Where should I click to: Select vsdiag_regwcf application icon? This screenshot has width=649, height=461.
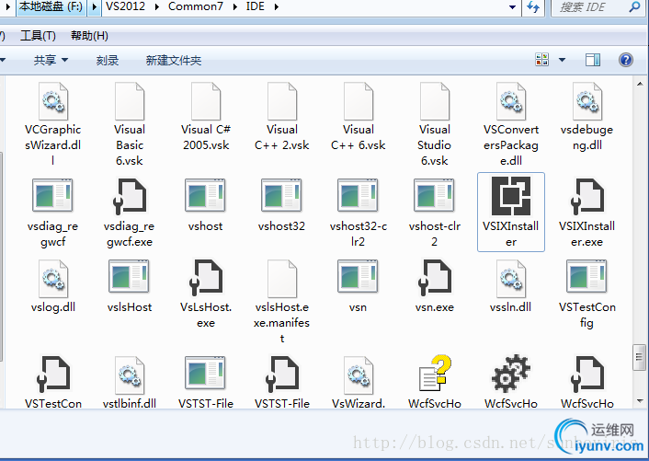pyautogui.click(x=53, y=212)
